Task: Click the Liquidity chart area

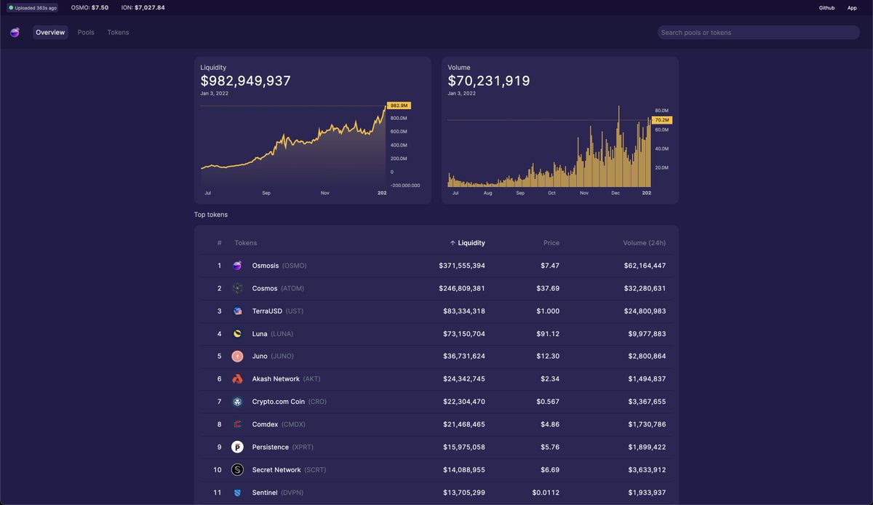Action: 293,146
